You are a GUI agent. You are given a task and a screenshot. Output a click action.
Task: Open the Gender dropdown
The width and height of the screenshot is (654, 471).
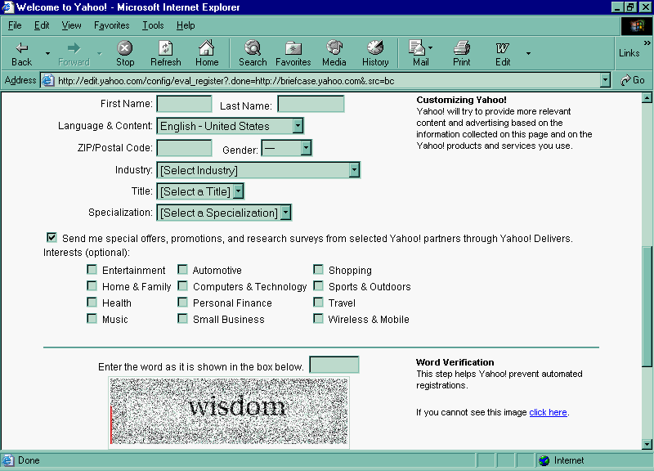(306, 148)
